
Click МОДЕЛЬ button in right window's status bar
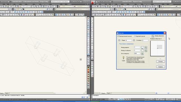[x=147, y=99]
